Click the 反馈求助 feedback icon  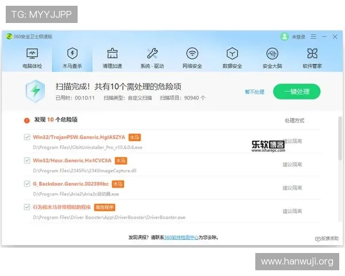coord(318,239)
